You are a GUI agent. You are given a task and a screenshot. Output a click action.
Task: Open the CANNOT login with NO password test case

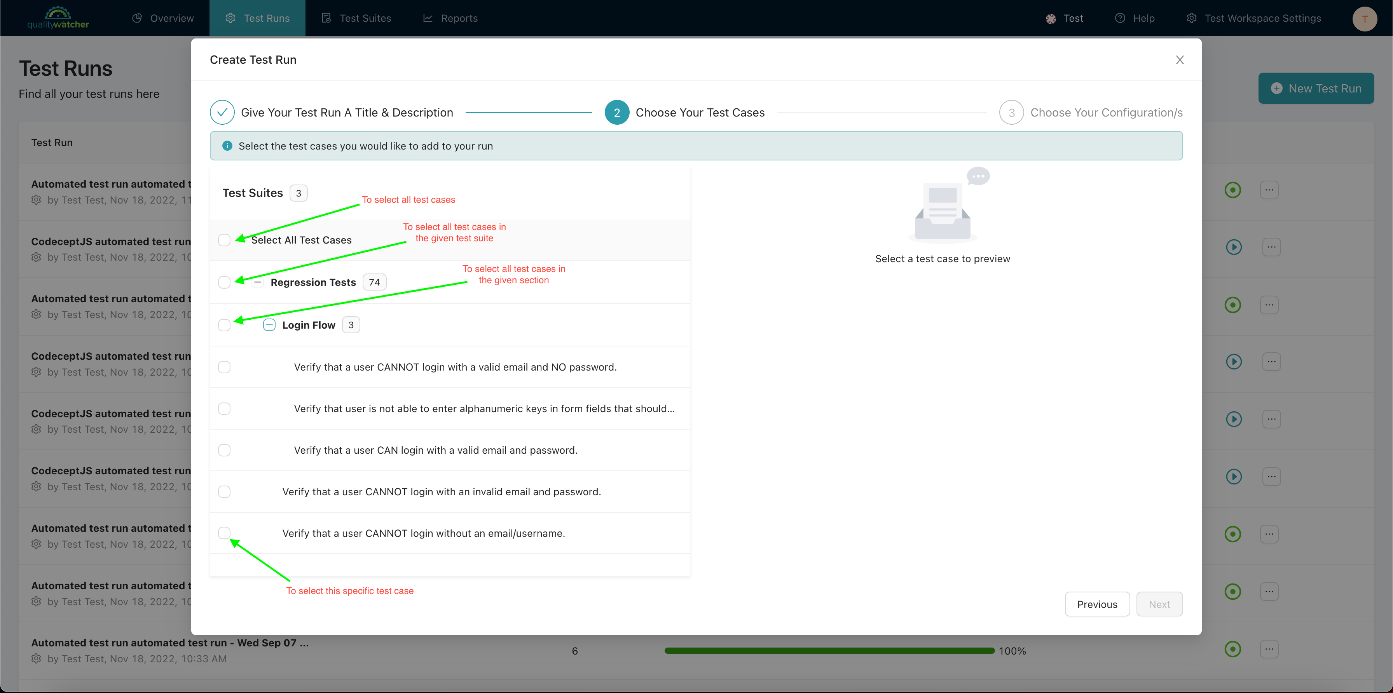point(455,367)
